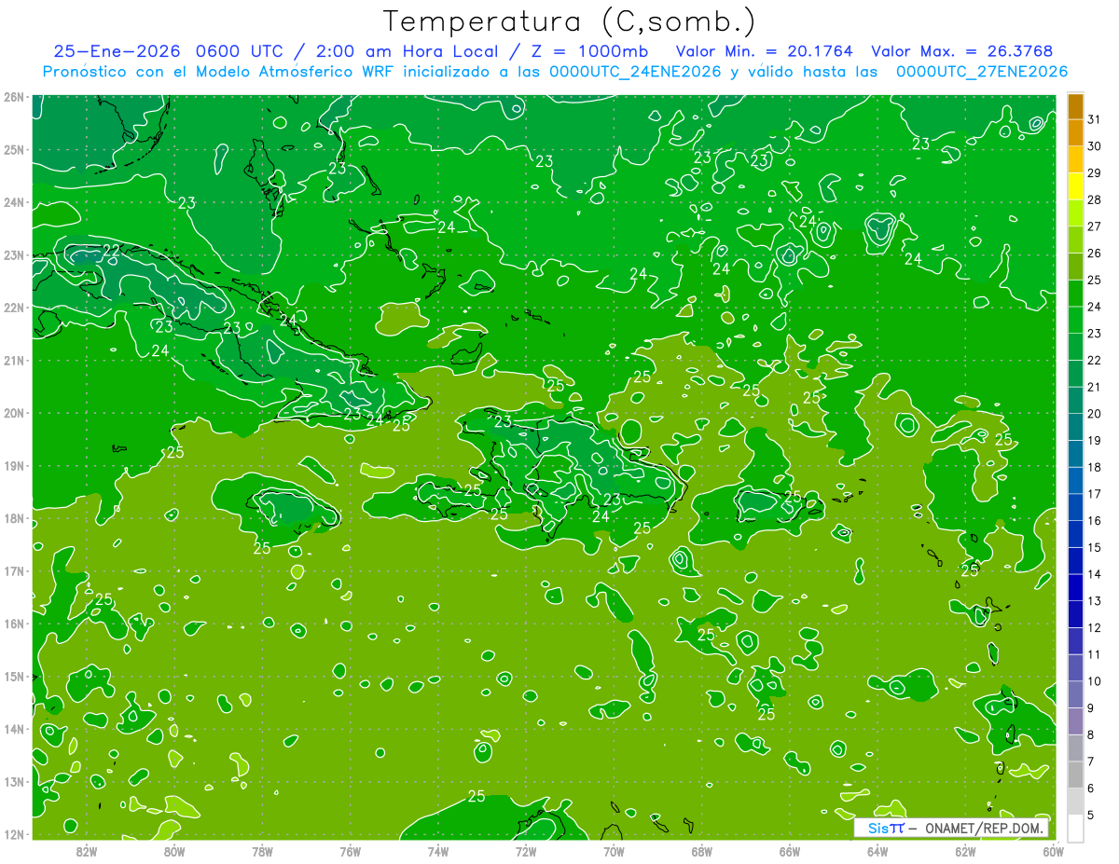The width and height of the screenshot is (1119, 864).
Task: Click the 17N latitude axis label
Action: point(14,570)
